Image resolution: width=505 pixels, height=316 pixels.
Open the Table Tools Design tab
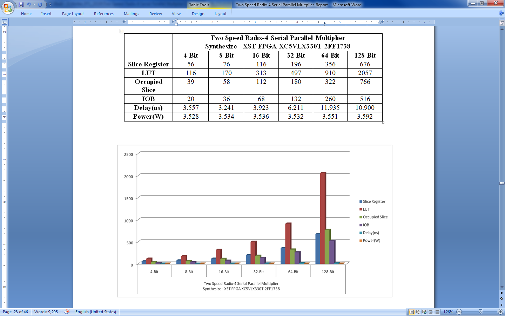[x=198, y=14]
